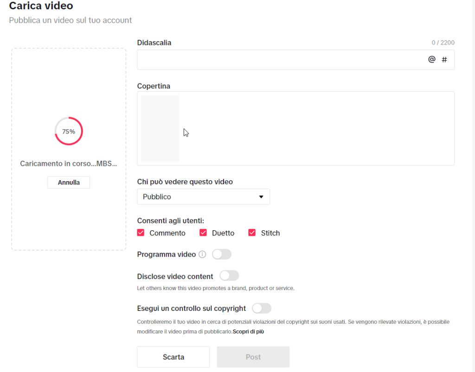475x372 pixels.
Task: Insert a mention with the @ icon
Action: pos(432,59)
